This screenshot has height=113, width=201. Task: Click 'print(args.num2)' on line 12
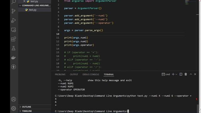76,41
